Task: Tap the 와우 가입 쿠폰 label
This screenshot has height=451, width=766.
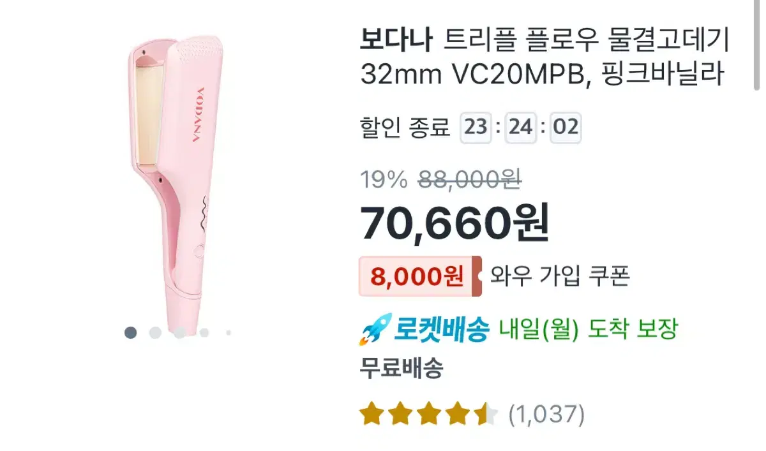Action: point(560,276)
